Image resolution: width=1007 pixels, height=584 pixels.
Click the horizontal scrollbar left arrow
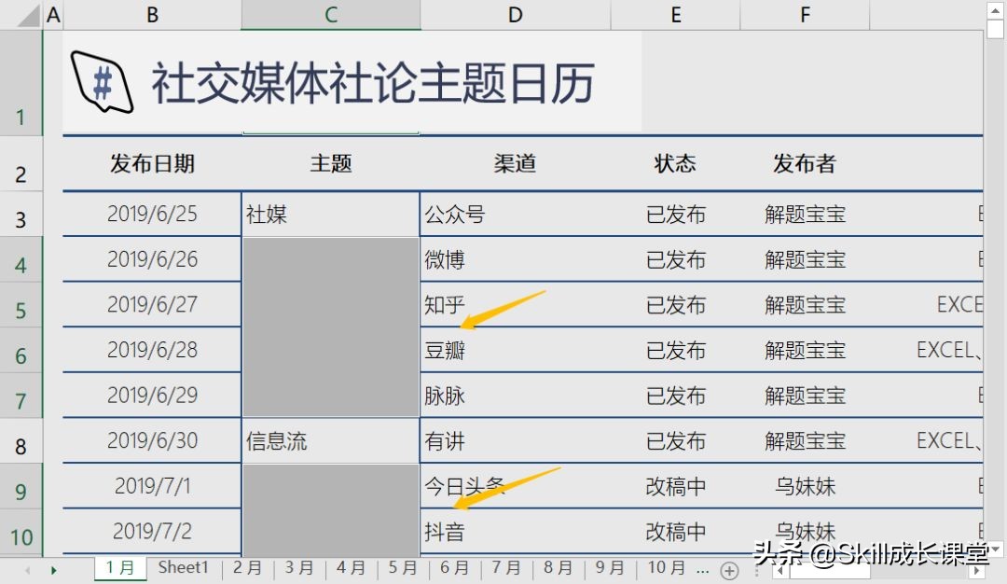pos(780,569)
